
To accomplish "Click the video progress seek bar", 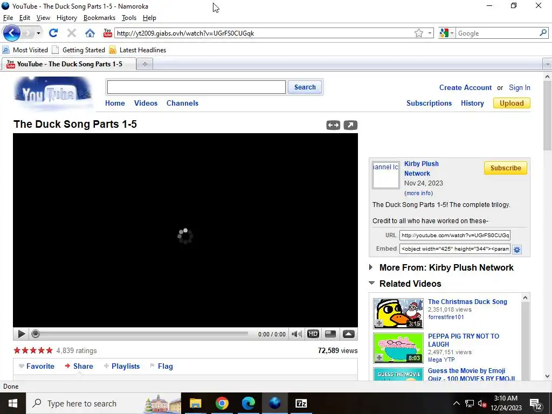I will pos(141,334).
